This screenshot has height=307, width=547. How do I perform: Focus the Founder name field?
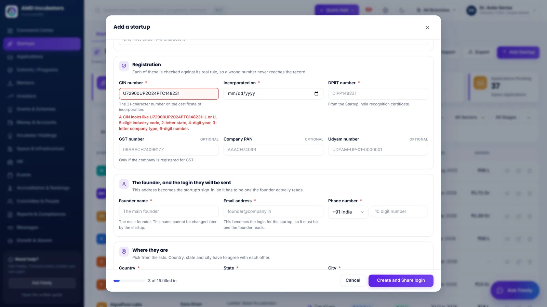pos(169,211)
